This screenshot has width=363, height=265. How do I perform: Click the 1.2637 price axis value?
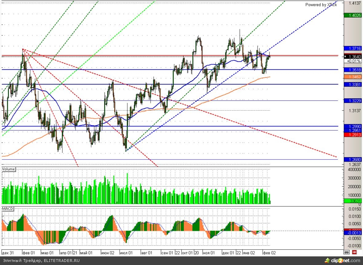(x=355, y=164)
